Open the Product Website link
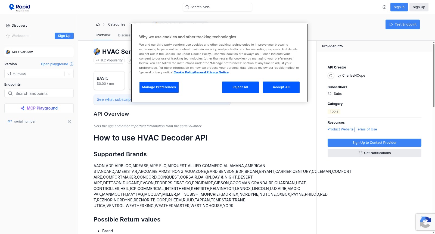 [340, 129]
